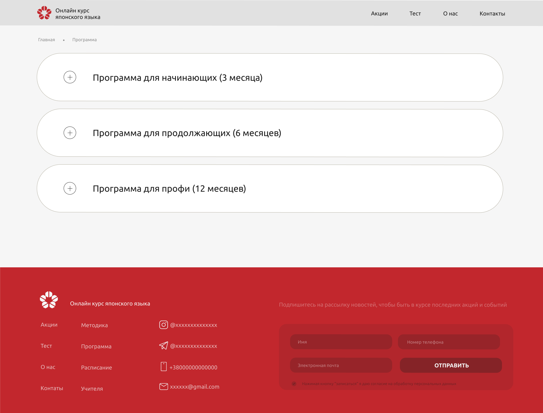543x413 pixels.
Task: Click the Электронная почта field
Action: point(341,365)
